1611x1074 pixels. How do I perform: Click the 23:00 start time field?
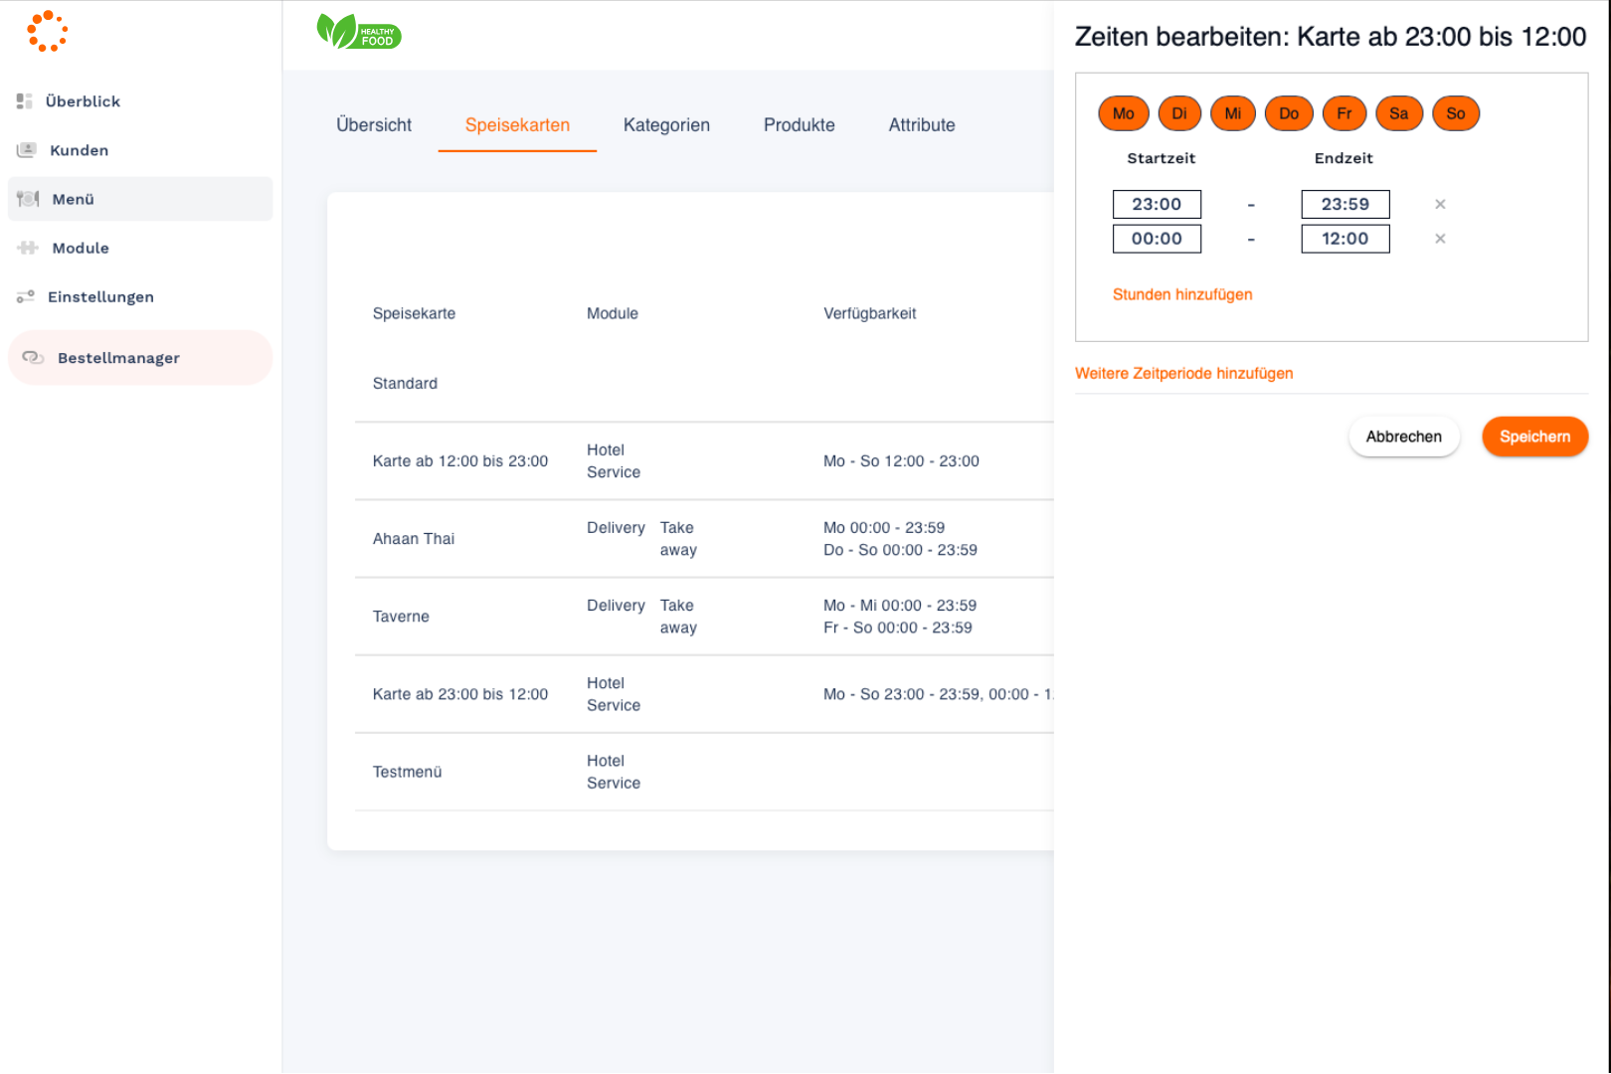pyautogui.click(x=1157, y=205)
